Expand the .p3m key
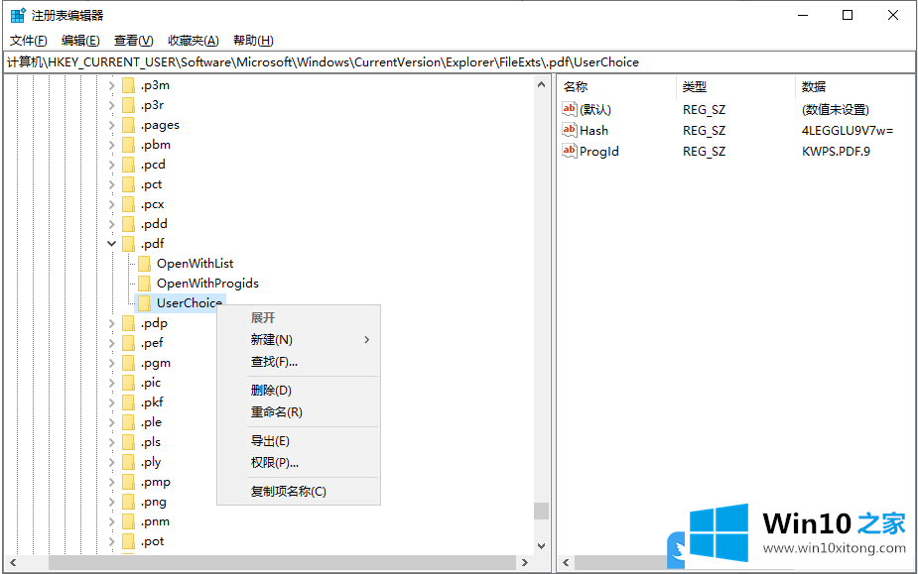The width and height of the screenshot is (918, 574). click(x=112, y=85)
